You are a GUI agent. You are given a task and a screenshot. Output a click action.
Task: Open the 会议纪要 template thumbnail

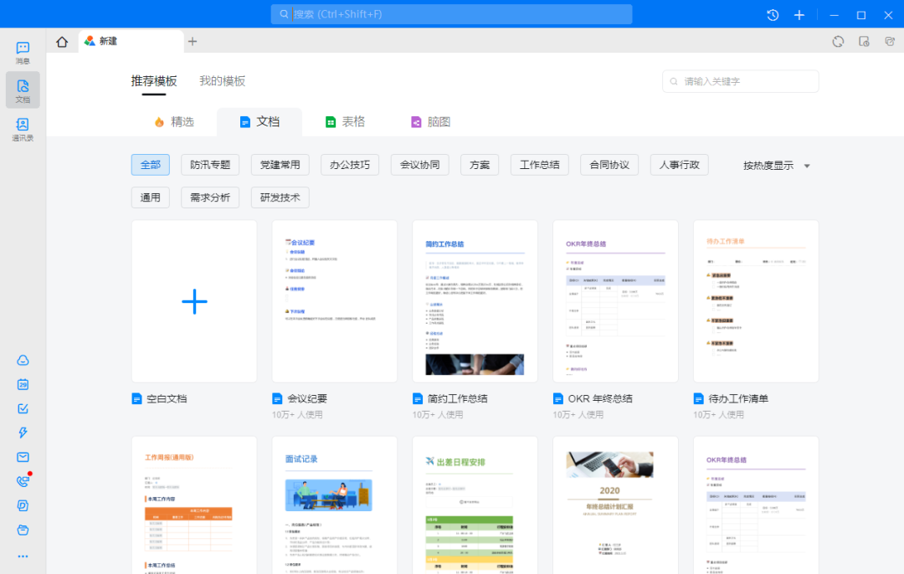334,301
